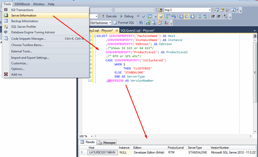Image resolution: width=258 pixels, height=157 pixels.
Task: Switch to SQLQuery1.sql - Phycon tab
Action: (x=137, y=31)
